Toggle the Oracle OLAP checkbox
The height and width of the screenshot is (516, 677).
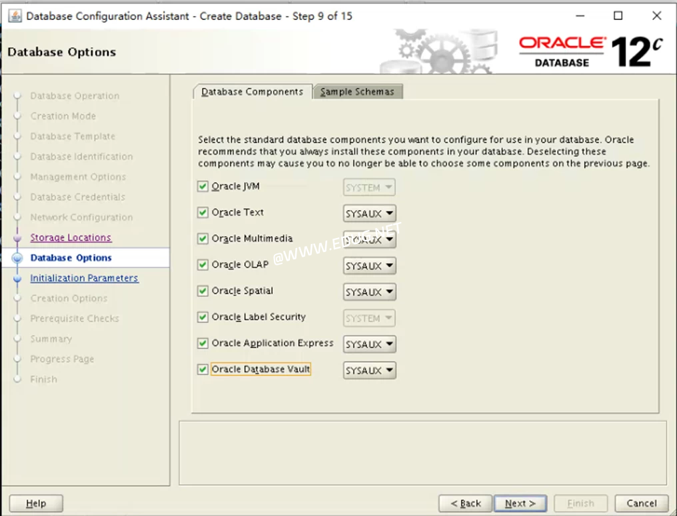click(203, 265)
